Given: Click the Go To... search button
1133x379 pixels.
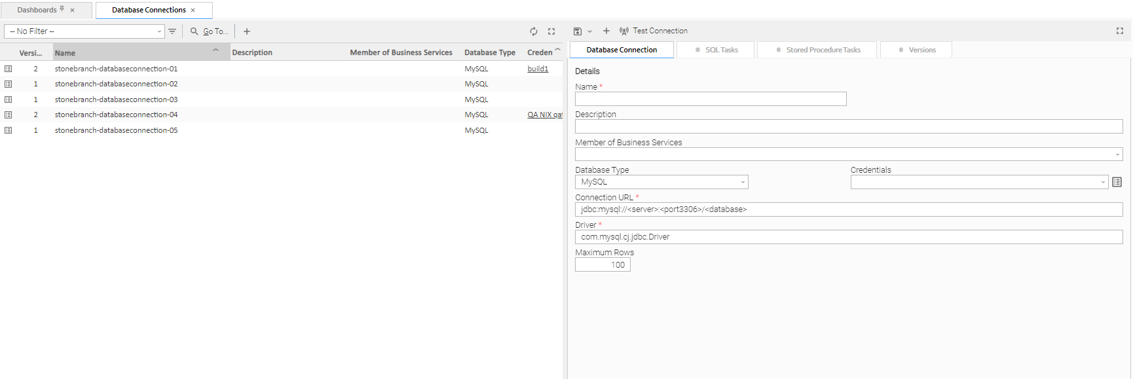Looking at the screenshot, I should [x=209, y=31].
